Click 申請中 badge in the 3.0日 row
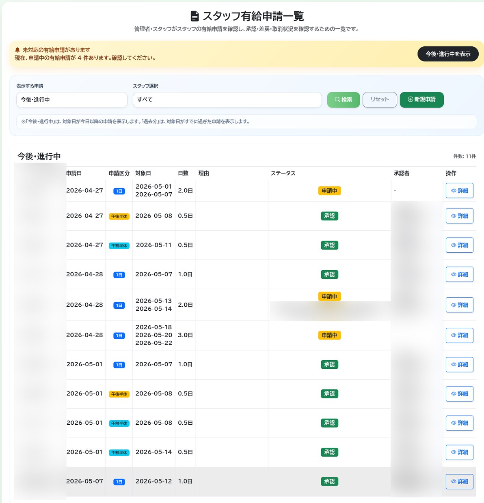This screenshot has width=484, height=503. (329, 335)
